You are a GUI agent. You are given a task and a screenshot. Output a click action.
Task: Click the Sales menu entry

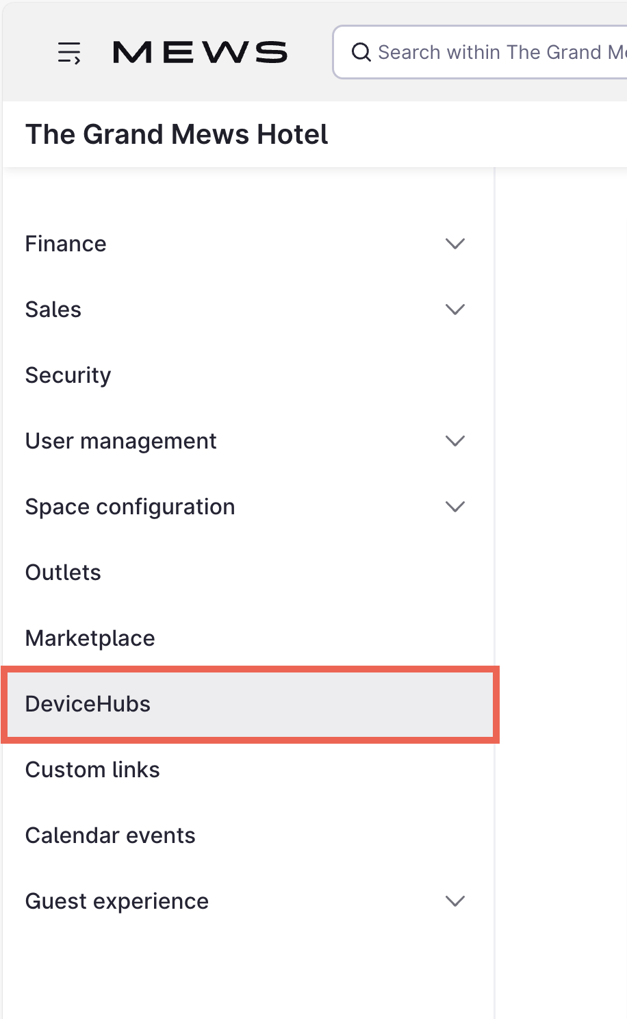(53, 309)
